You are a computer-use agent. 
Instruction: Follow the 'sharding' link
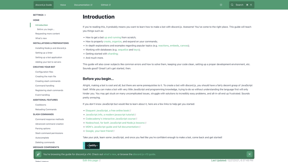tap(113, 54)
